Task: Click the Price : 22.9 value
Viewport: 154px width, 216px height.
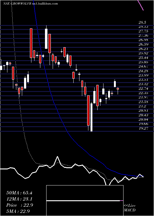Action: pos(19,205)
